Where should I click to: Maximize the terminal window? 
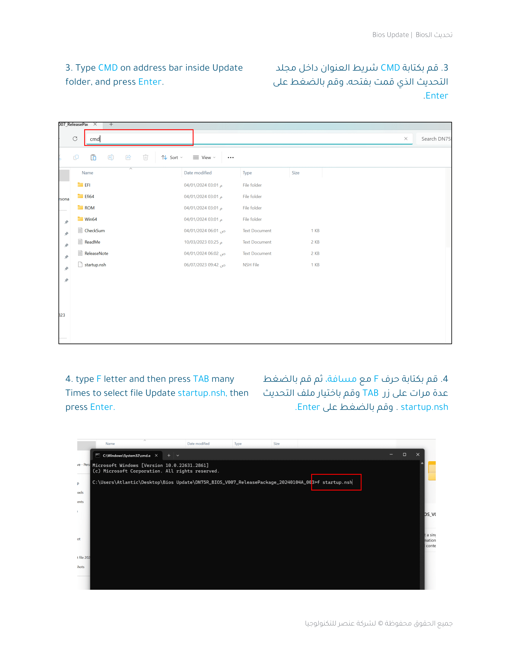click(404, 455)
